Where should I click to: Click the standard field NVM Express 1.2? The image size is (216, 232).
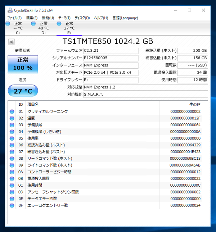[x=145, y=87]
